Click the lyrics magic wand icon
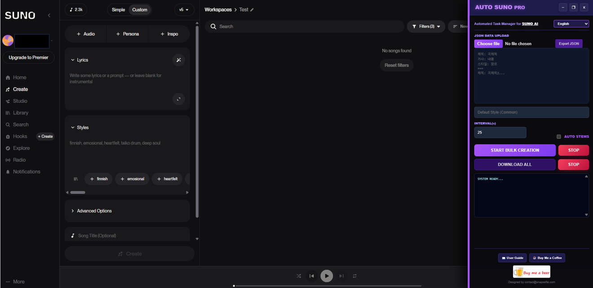 tap(178, 60)
